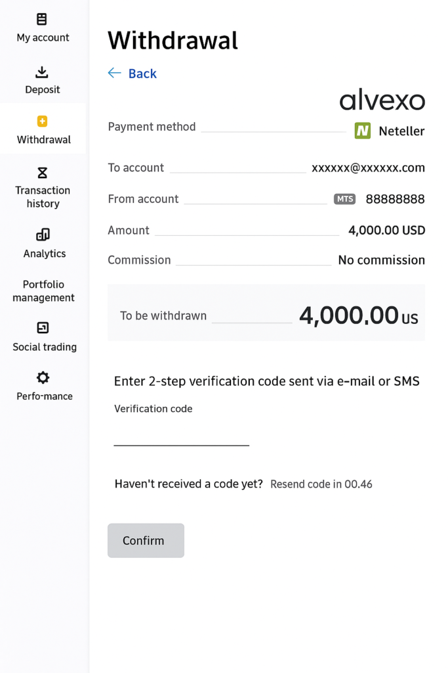Click the MTS account badge
The image size is (448, 673).
coord(345,198)
